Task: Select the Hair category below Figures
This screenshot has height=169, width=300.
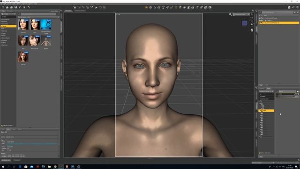Action: click(3, 29)
